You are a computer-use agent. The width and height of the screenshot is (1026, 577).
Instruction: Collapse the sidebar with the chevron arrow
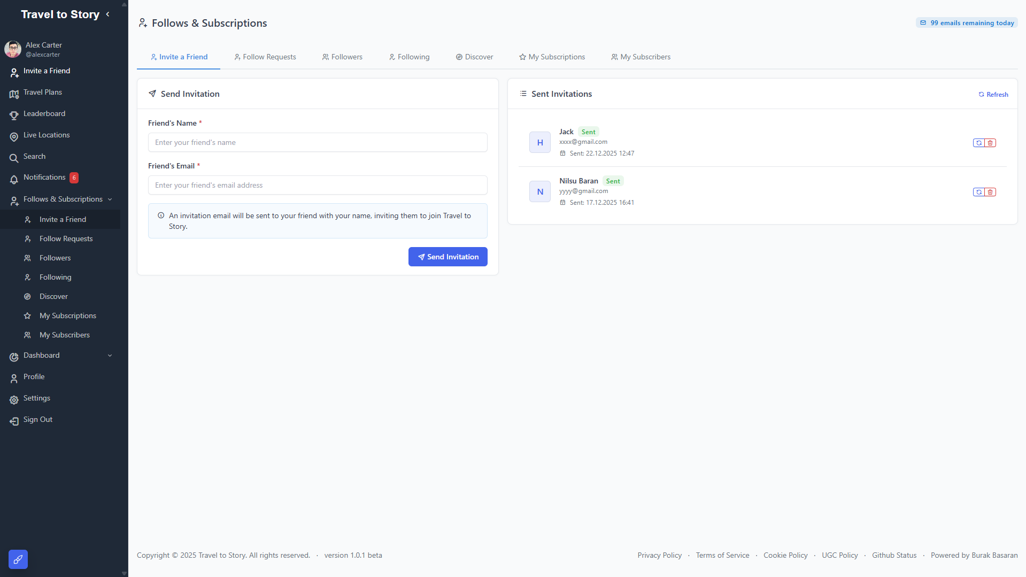(x=108, y=14)
